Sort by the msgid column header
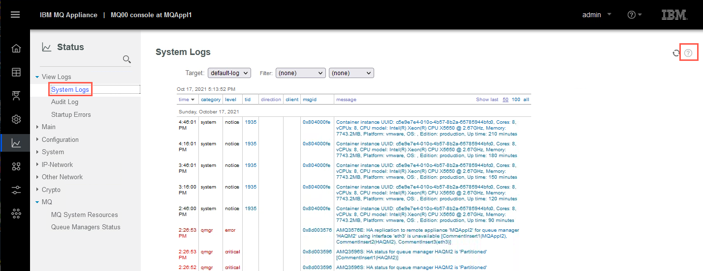Image resolution: width=703 pixels, height=271 pixels. pos(309,100)
